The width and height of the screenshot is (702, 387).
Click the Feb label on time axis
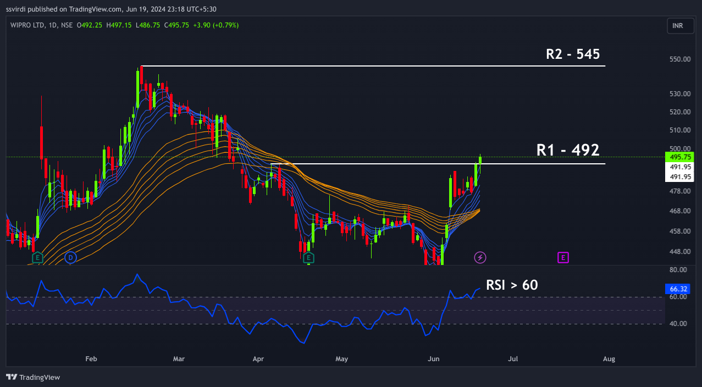pyautogui.click(x=91, y=359)
